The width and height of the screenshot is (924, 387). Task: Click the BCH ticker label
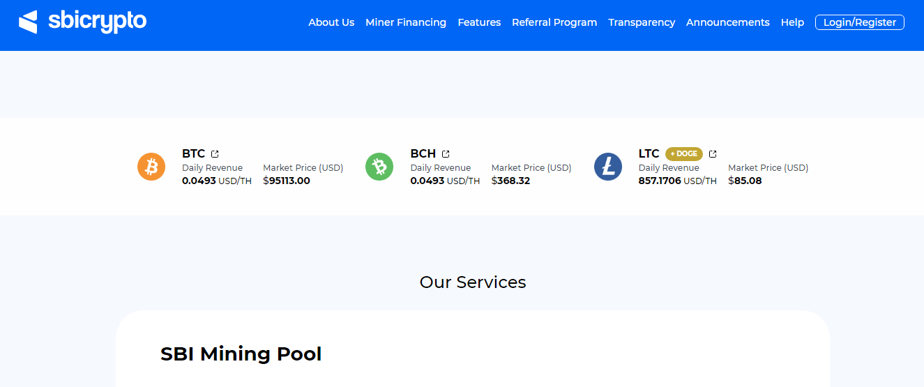[x=423, y=154]
